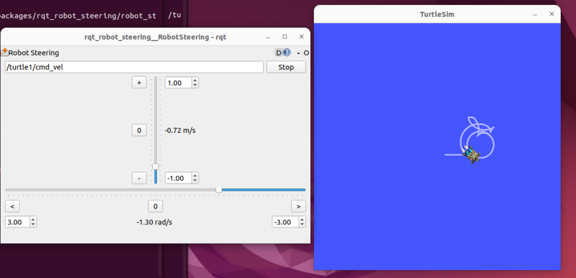
Task: Click the vertical linear velocity slider handle
Action: 156,167
